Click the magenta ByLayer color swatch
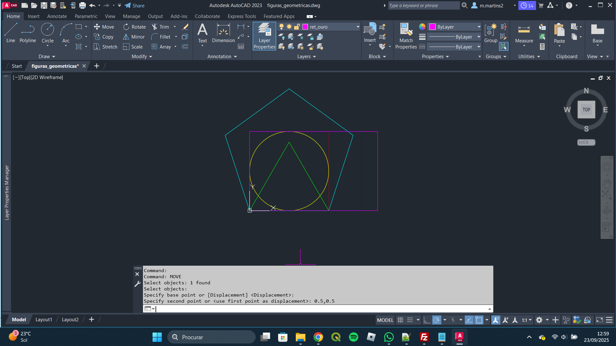The image size is (616, 346). (433, 27)
